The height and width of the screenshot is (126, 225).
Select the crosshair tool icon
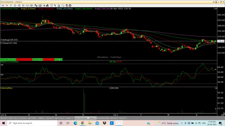tap(19, 5)
